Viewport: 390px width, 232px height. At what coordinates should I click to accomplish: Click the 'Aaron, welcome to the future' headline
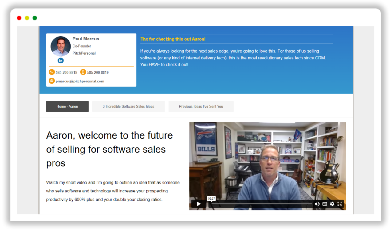point(110,149)
